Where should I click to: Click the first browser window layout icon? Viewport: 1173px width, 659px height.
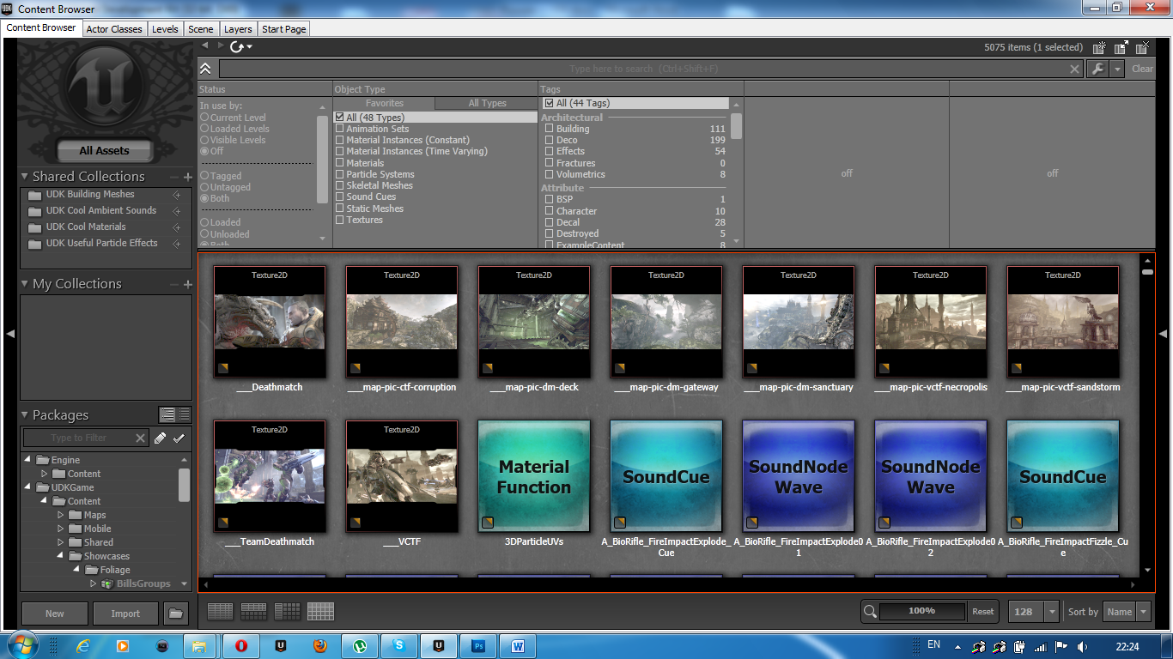pyautogui.click(x=1100, y=47)
